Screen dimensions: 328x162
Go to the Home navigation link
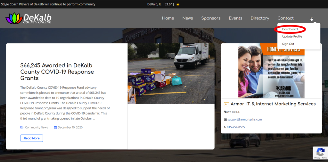tap(168, 18)
